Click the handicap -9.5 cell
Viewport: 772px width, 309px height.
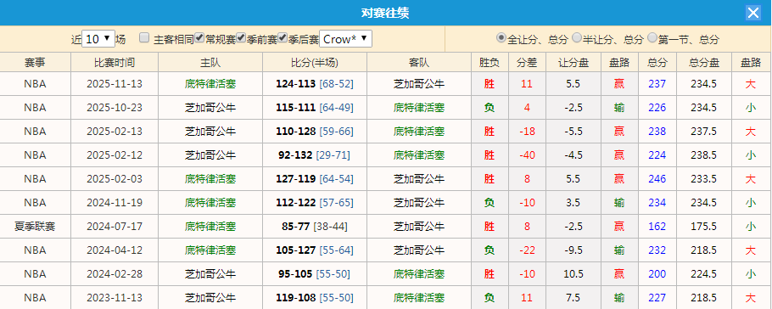click(573, 250)
